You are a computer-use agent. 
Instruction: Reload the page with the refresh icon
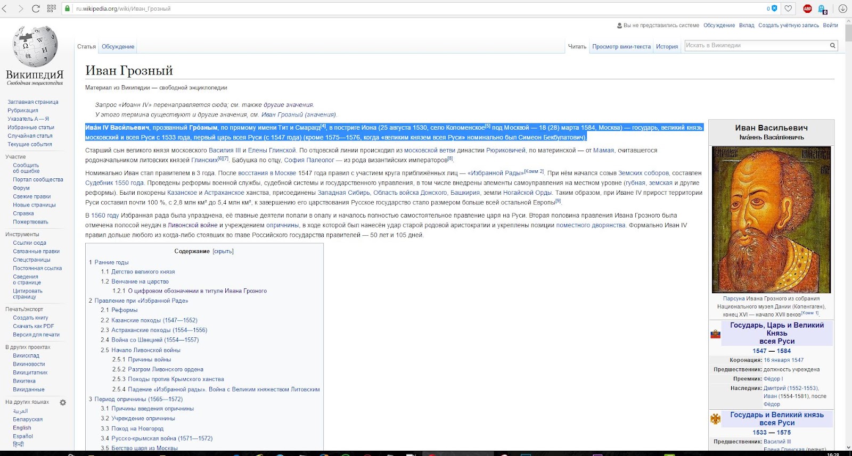tap(36, 9)
